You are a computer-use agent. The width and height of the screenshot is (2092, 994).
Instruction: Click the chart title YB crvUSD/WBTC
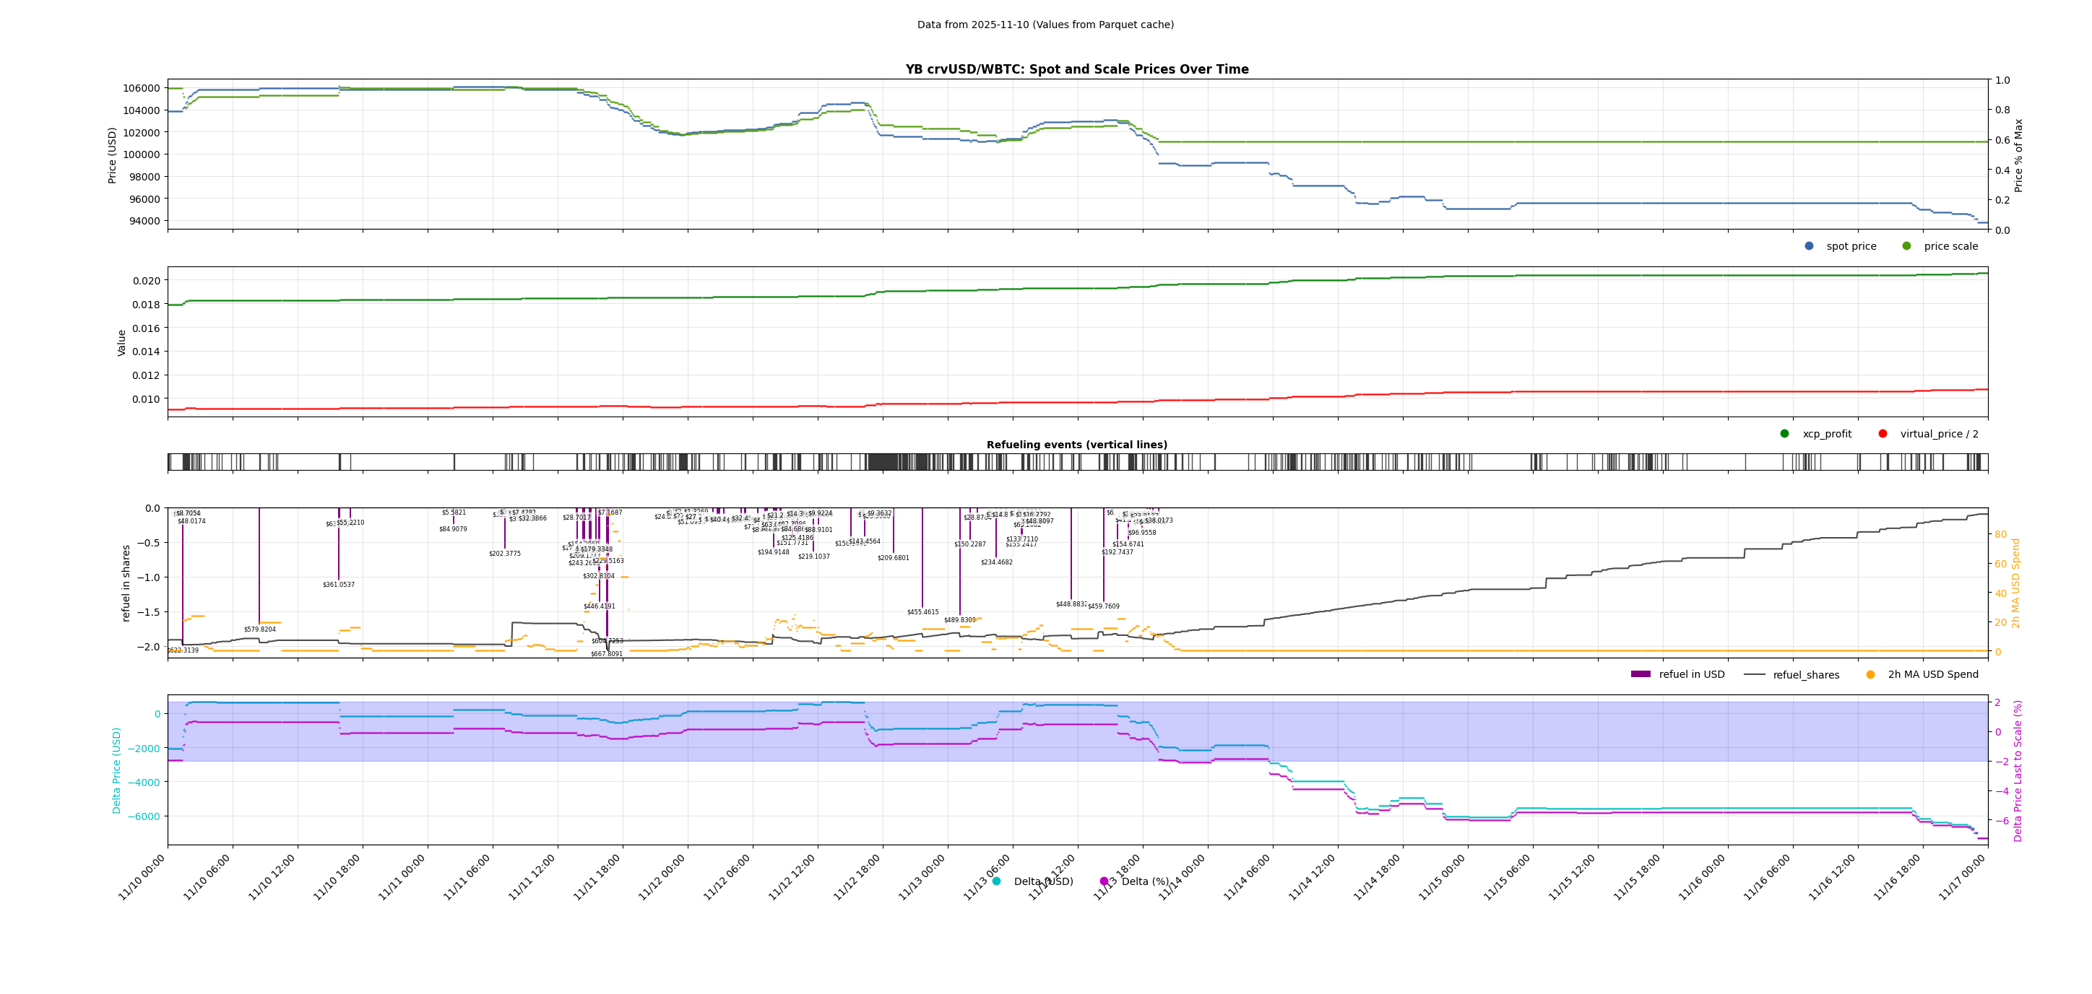(x=1077, y=69)
